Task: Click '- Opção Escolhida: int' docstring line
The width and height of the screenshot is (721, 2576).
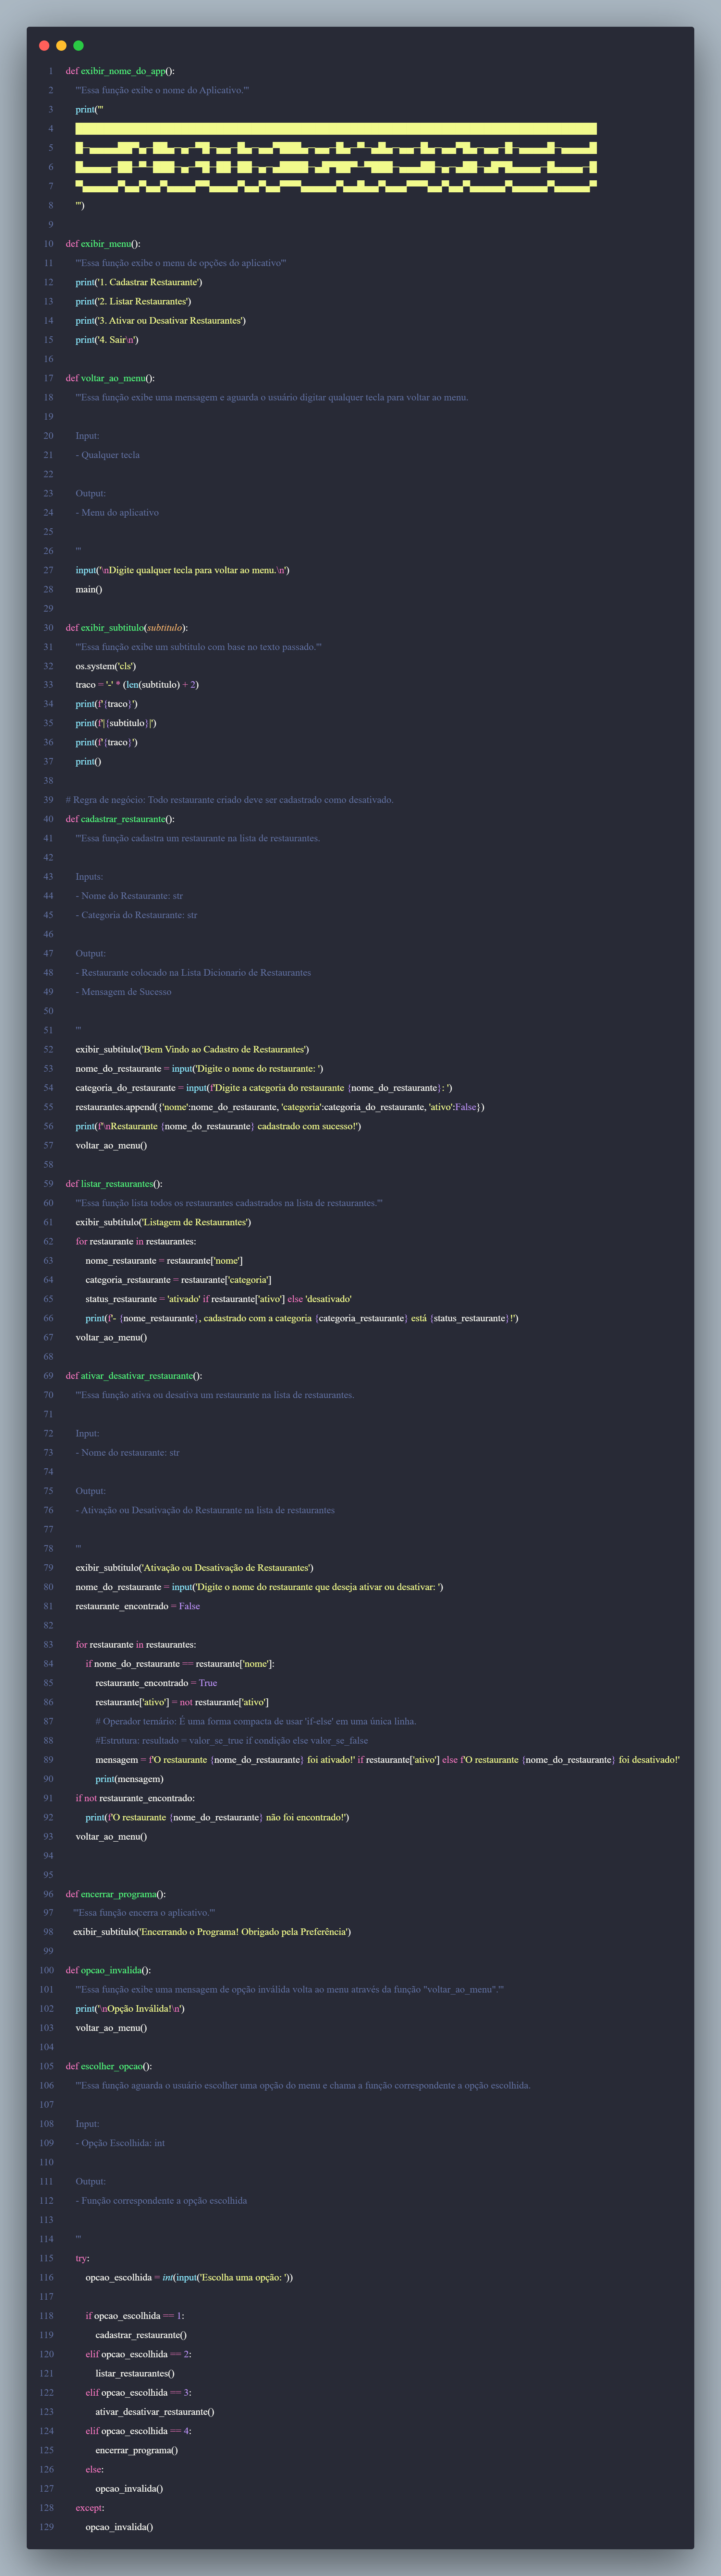Action: click(120, 2143)
